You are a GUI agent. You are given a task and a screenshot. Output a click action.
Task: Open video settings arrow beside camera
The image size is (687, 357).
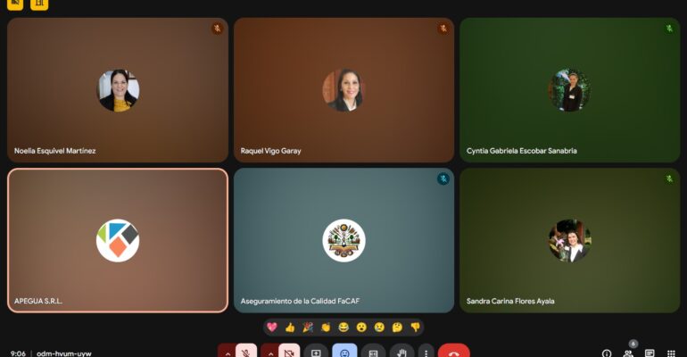(x=269, y=352)
